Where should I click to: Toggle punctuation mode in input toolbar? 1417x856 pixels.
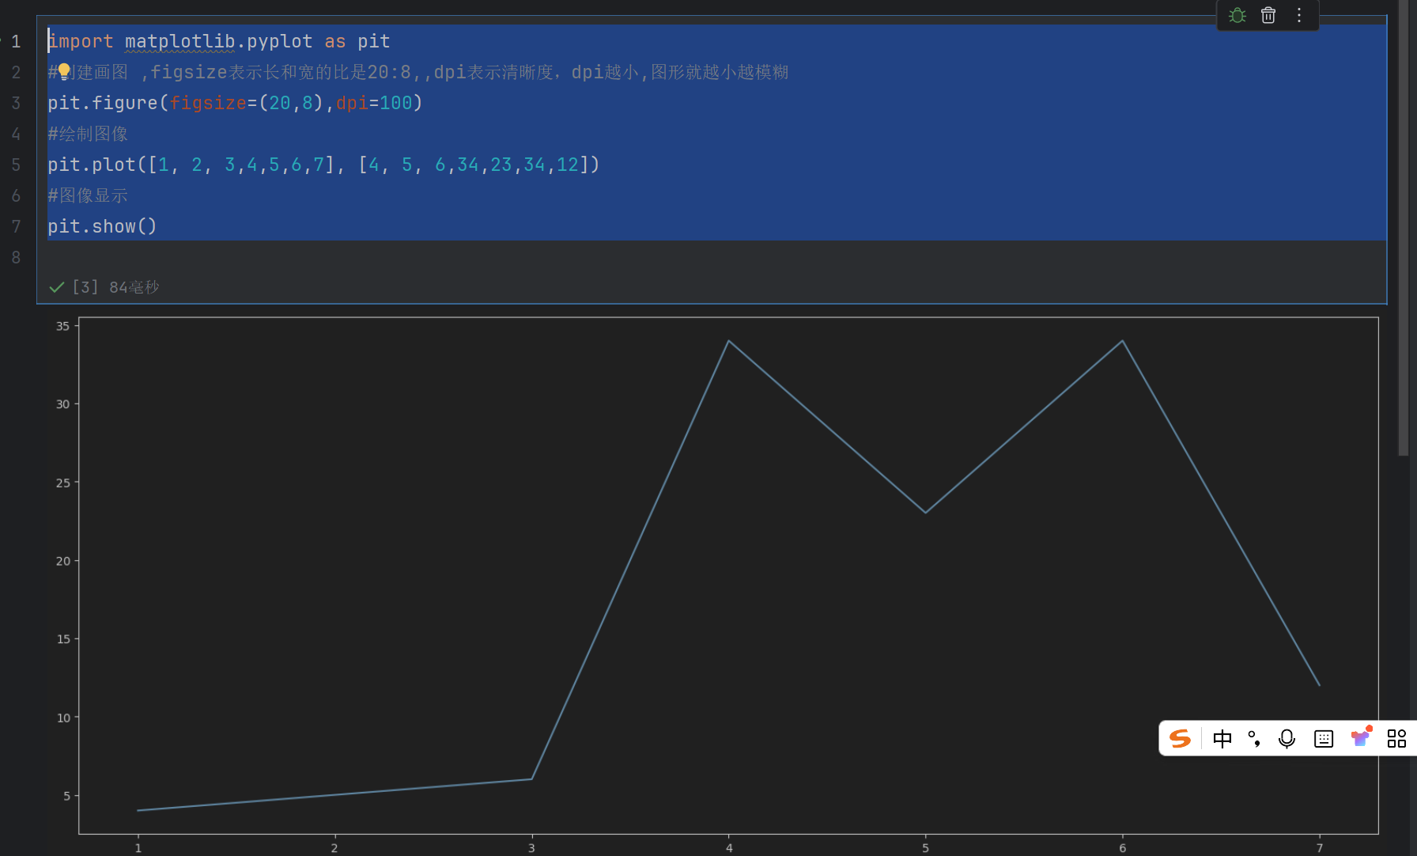tap(1254, 738)
